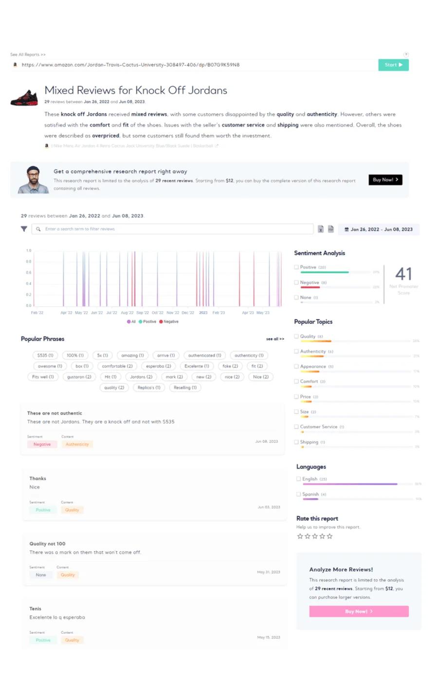Open the date range picker
438x698 pixels.
tap(378, 229)
